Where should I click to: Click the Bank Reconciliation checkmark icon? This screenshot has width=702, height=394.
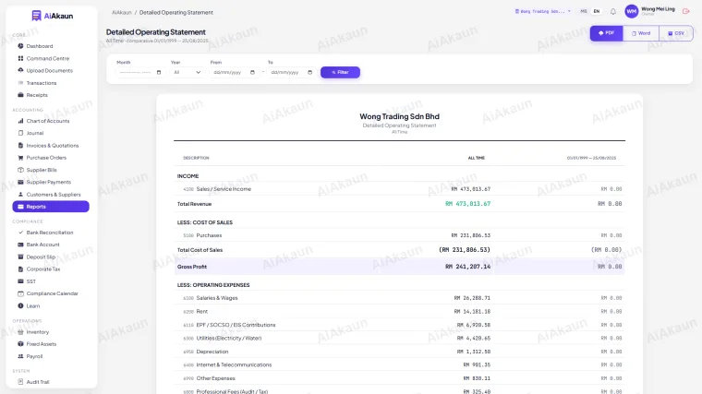pyautogui.click(x=20, y=233)
